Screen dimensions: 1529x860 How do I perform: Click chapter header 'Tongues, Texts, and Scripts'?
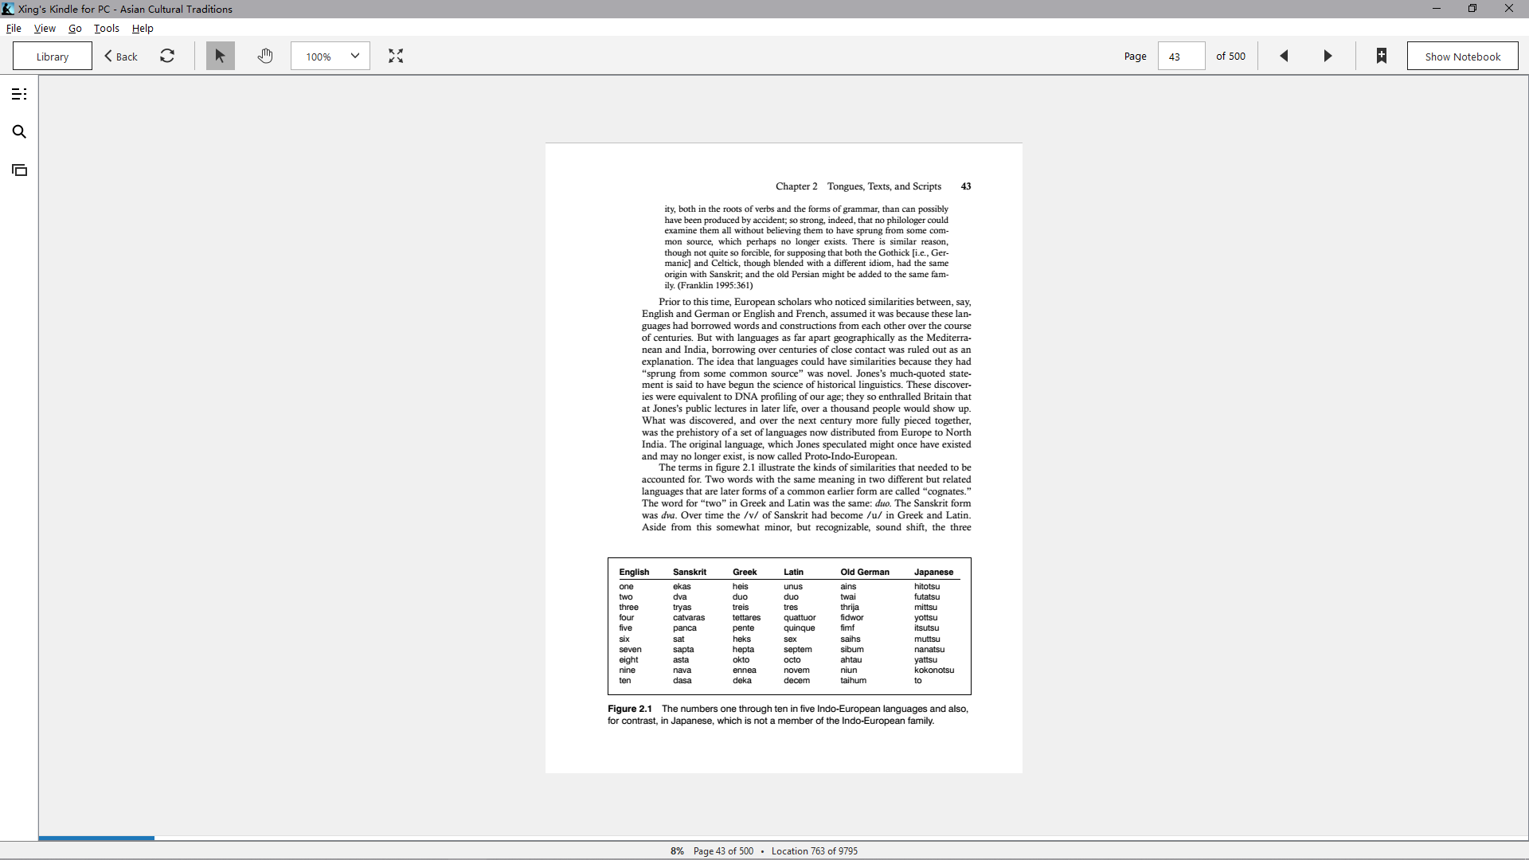[x=884, y=186]
